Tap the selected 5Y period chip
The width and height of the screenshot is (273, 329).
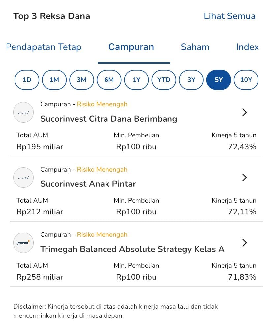click(x=219, y=80)
